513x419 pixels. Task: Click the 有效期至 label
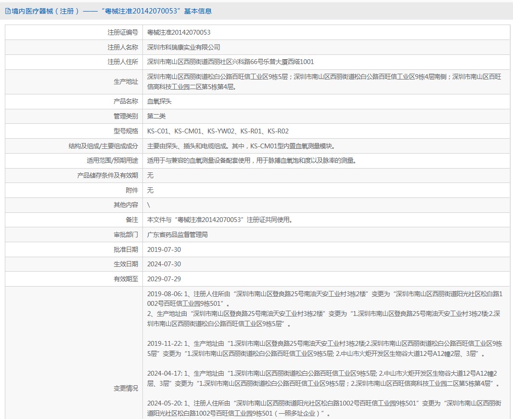point(126,279)
